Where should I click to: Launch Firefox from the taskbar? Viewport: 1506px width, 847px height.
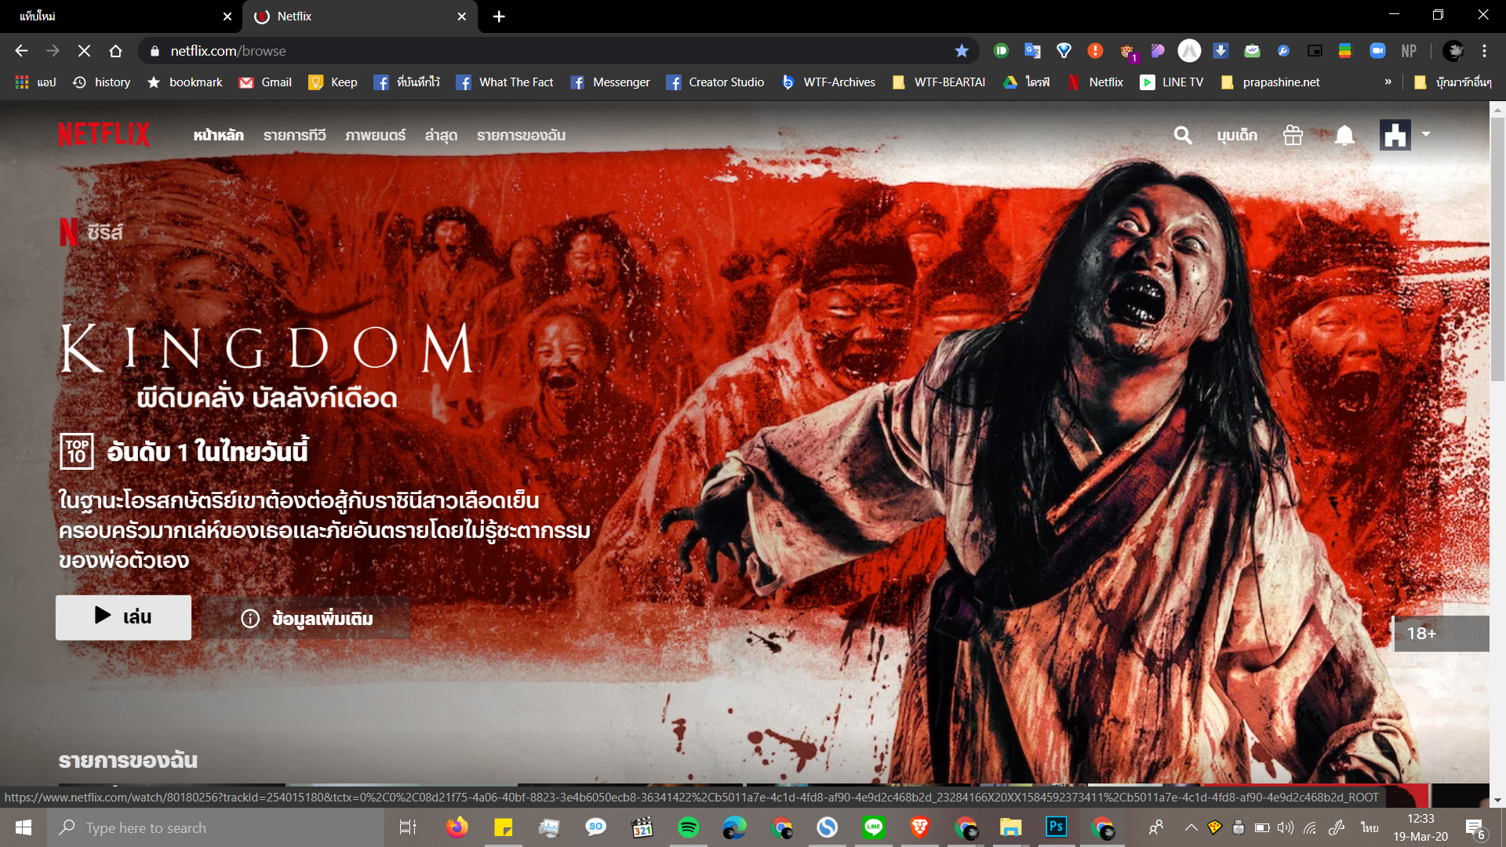pos(457,827)
